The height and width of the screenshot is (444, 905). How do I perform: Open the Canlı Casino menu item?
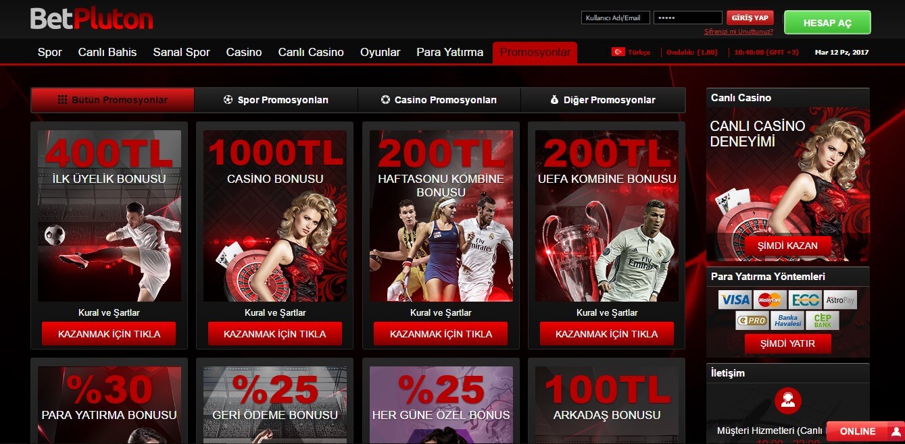click(311, 52)
